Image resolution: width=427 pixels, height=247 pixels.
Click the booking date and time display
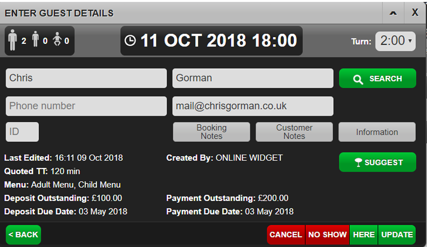[218, 40]
